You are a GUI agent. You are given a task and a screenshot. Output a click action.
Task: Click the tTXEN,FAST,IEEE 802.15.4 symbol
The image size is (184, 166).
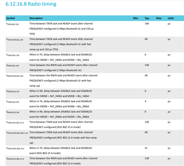coord(17,133)
